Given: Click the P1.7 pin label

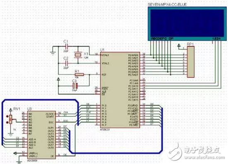Looking at the screenshot, I should coord(104,125).
